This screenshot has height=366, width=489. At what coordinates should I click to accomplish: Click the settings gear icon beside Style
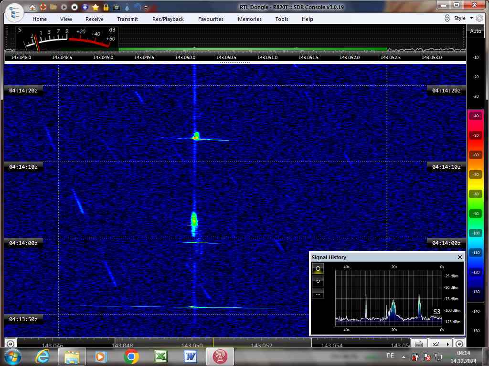(479, 19)
